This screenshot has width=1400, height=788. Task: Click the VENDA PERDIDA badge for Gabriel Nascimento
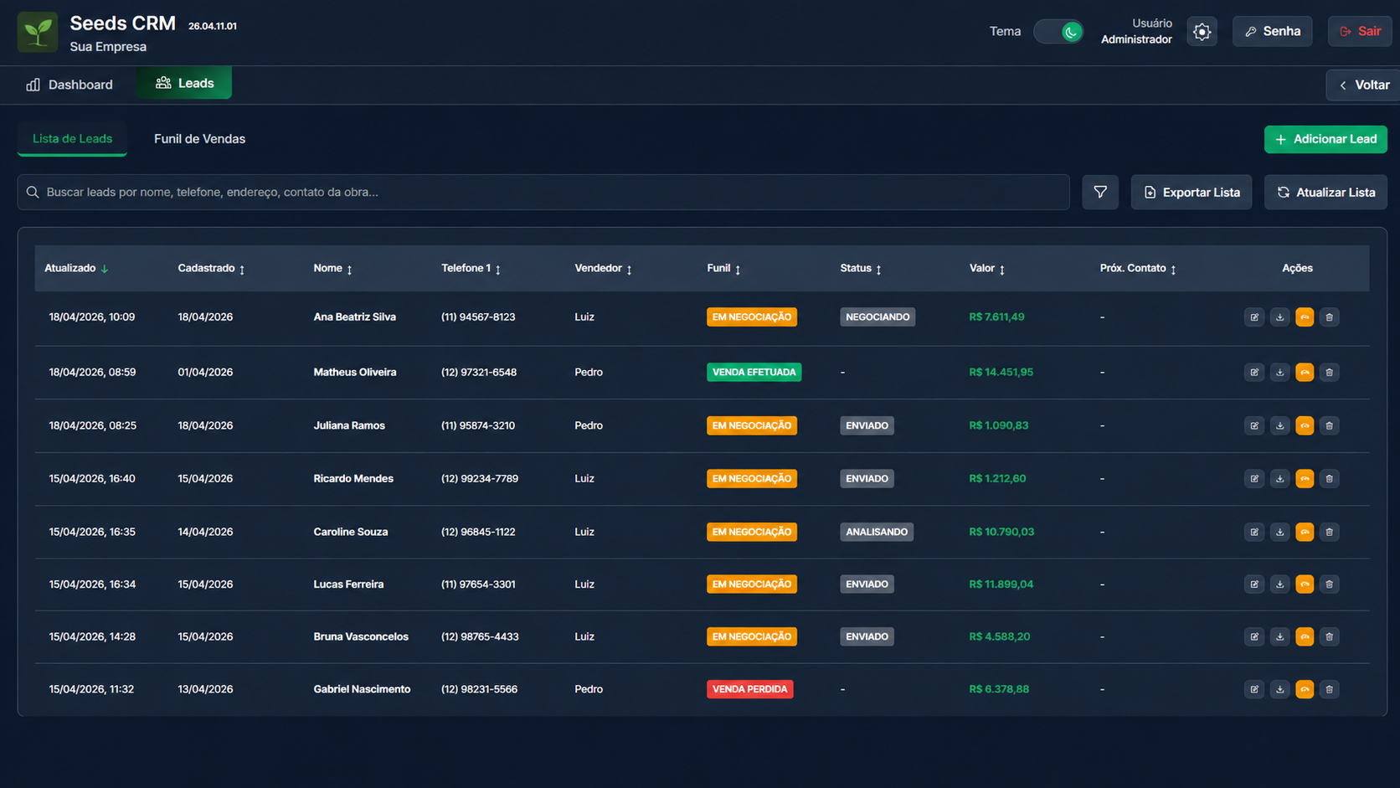click(749, 689)
